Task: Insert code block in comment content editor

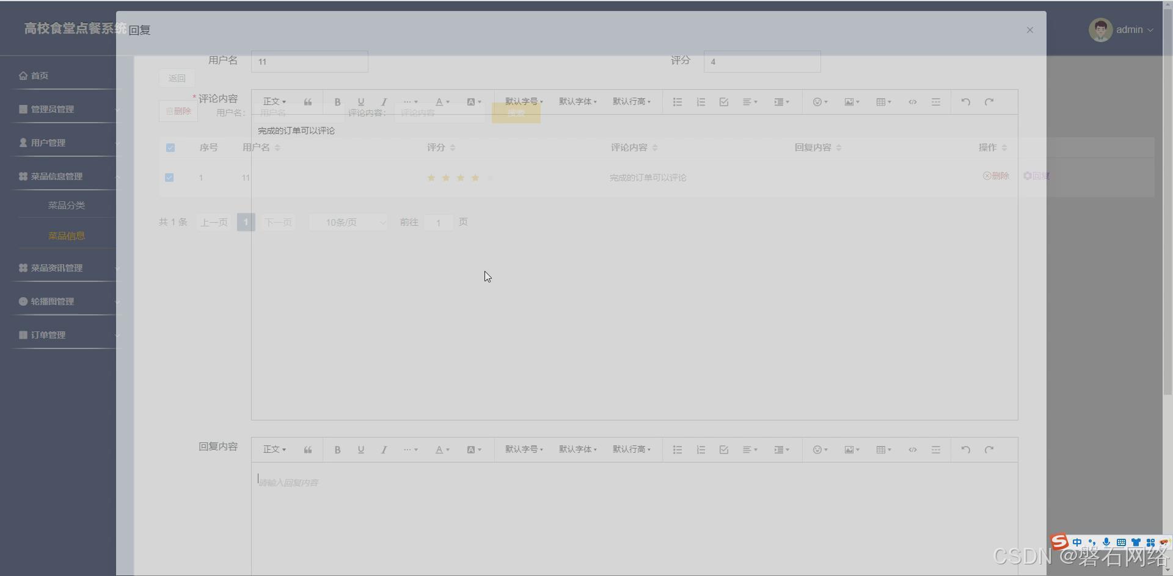Action: (912, 102)
